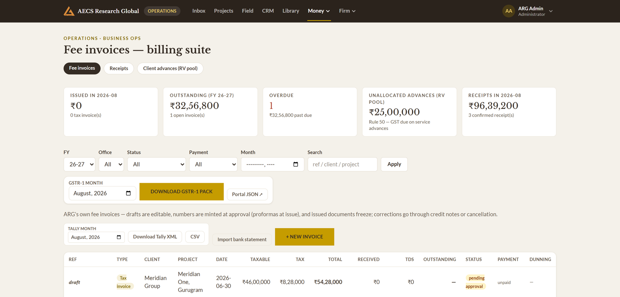Screen dimensions: 620x297
Task: Click the Unallocated advances ₹25,00,000 card
Action: pyautogui.click(x=410, y=112)
